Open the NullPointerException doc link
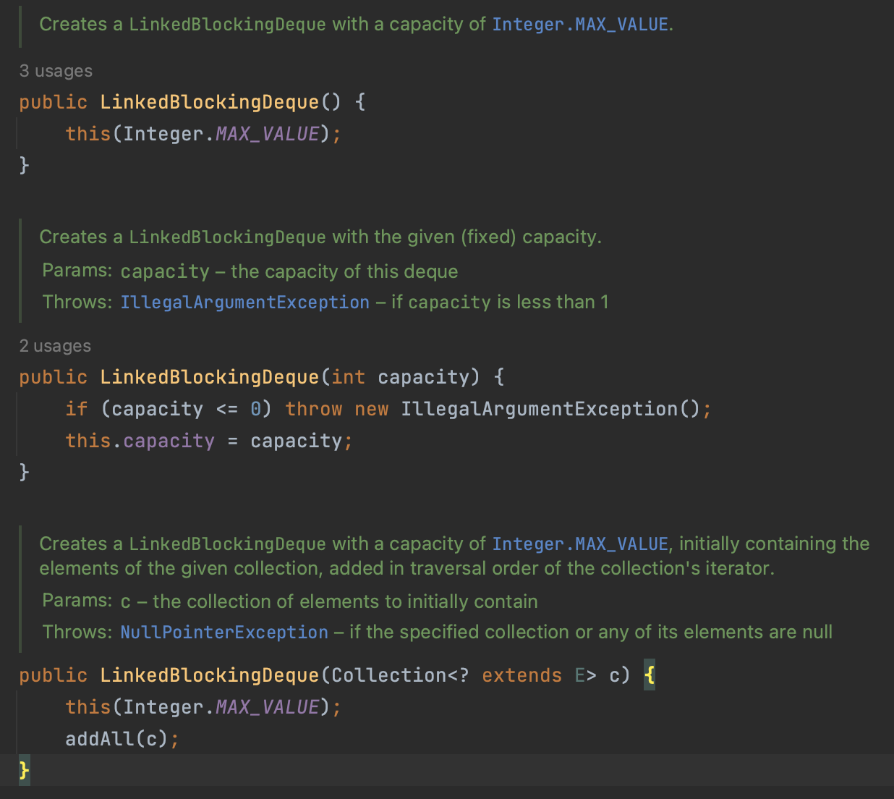Screen dimensions: 894x799 click(224, 633)
